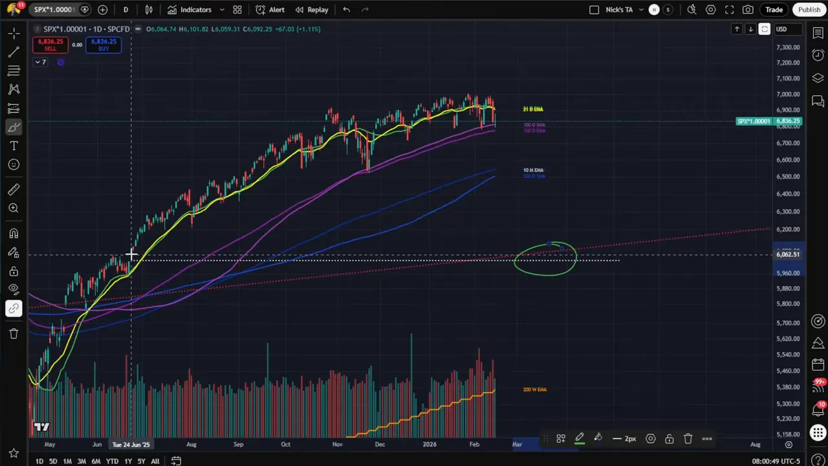
Task: Open the D interval dropdown
Action: (x=125, y=9)
